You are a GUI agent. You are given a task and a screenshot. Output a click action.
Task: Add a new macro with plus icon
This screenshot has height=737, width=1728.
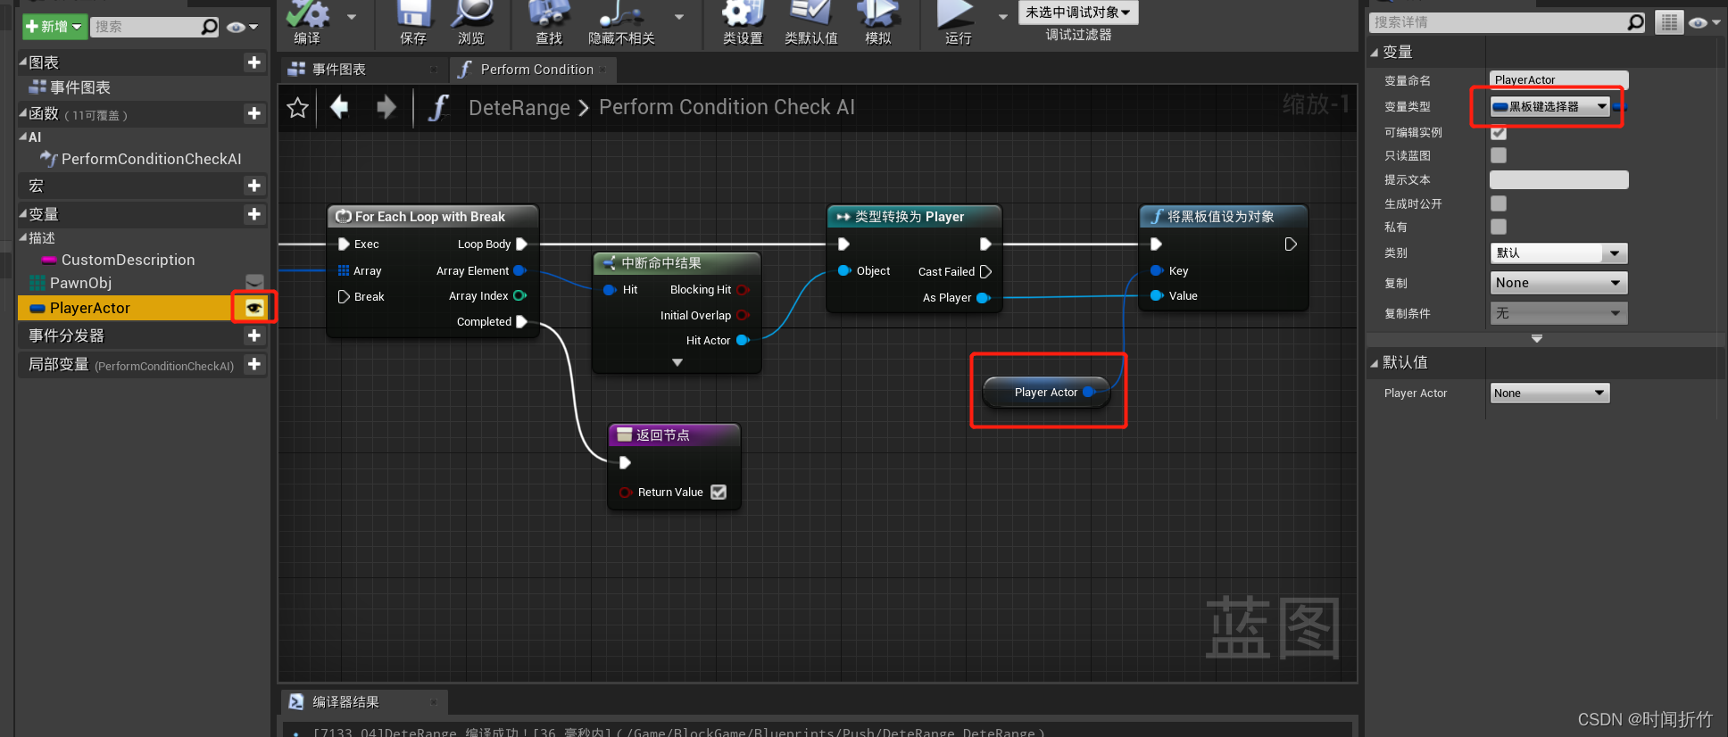(x=254, y=186)
